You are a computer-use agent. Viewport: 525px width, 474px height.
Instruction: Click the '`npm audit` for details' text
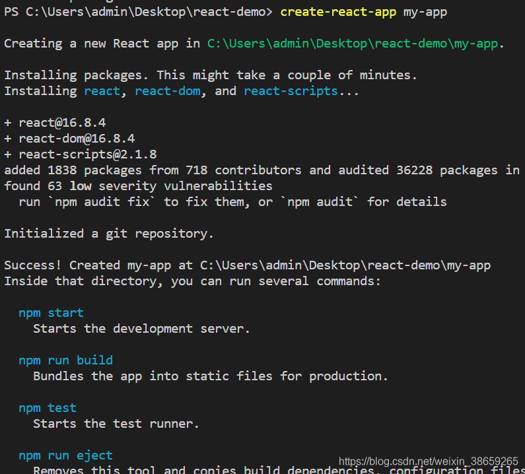click(x=363, y=202)
